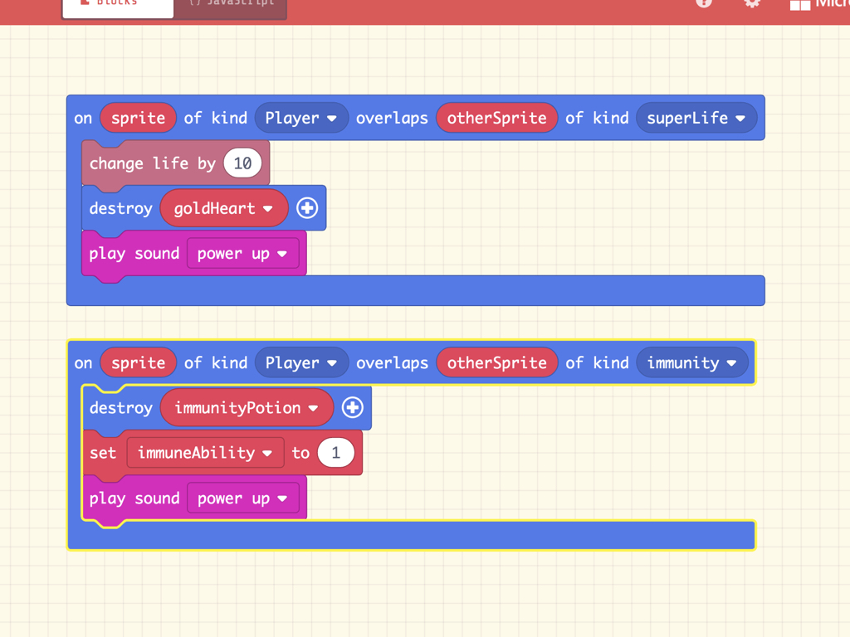Open the help menu icon
Viewport: 850px width, 637px height.
(x=704, y=2)
